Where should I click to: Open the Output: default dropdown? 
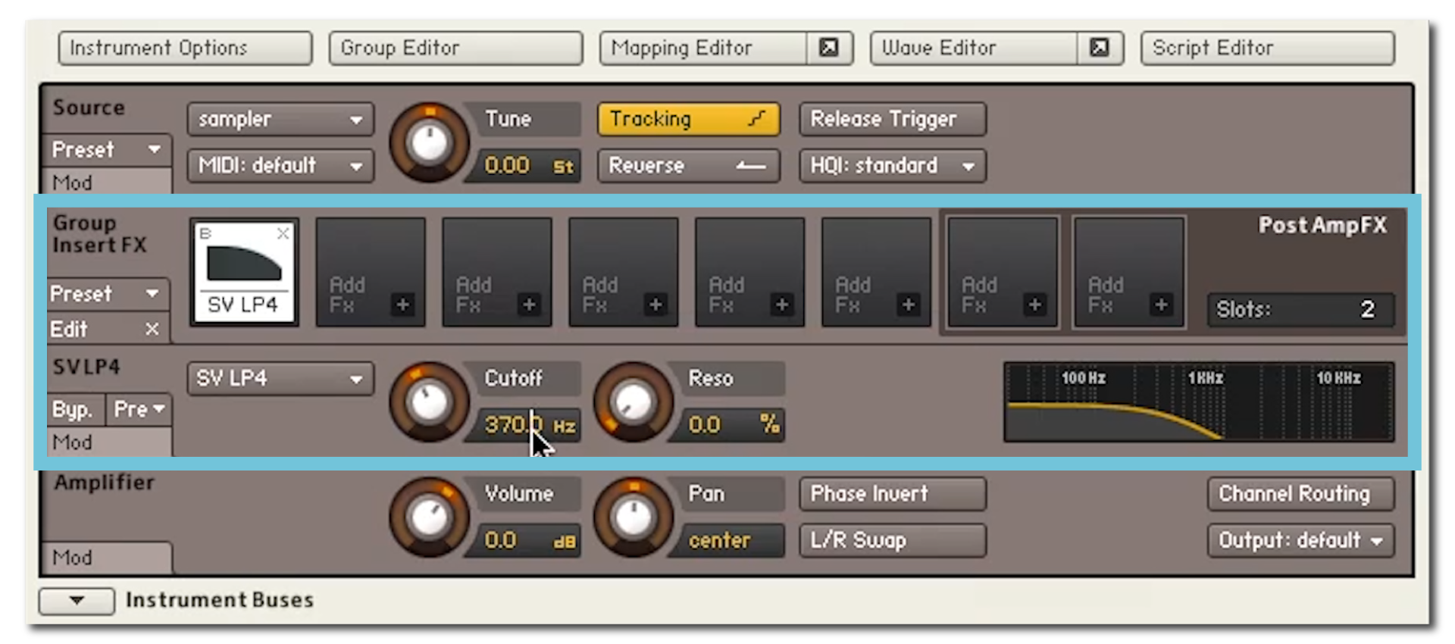pos(1300,541)
